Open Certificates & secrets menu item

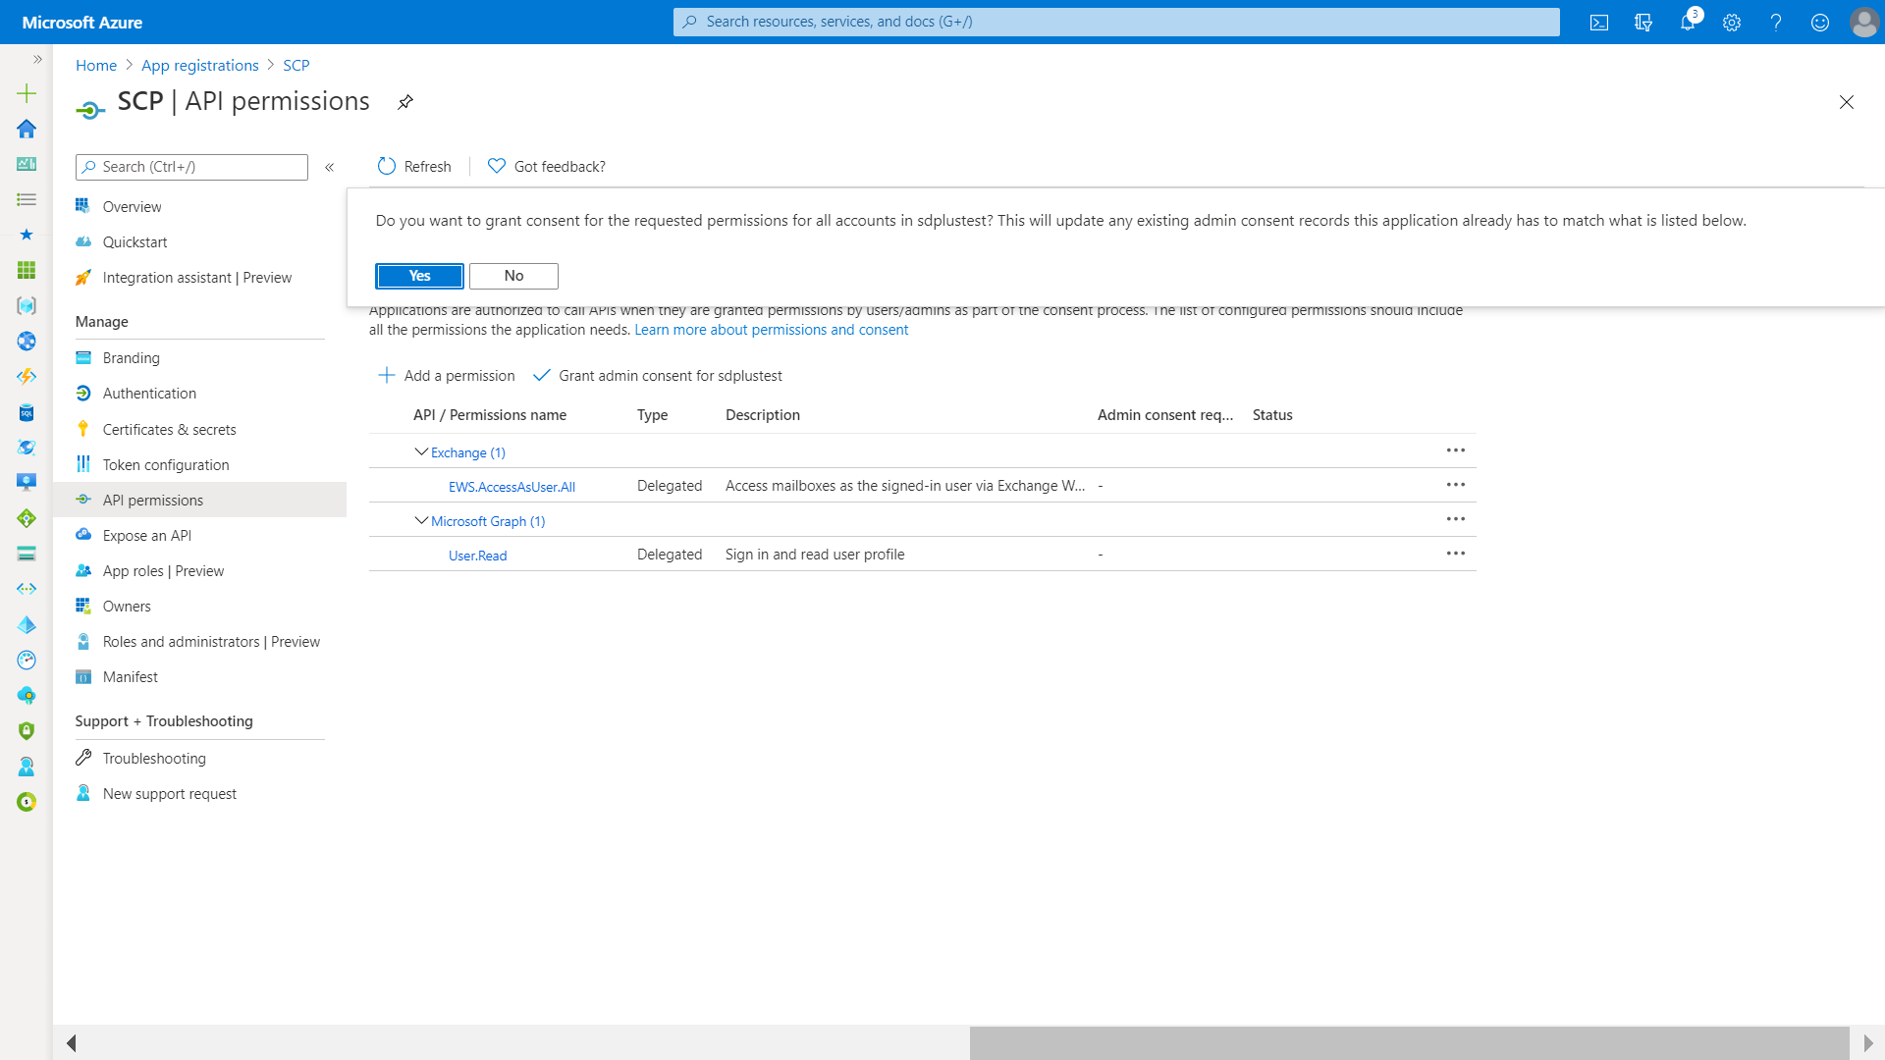tap(169, 429)
